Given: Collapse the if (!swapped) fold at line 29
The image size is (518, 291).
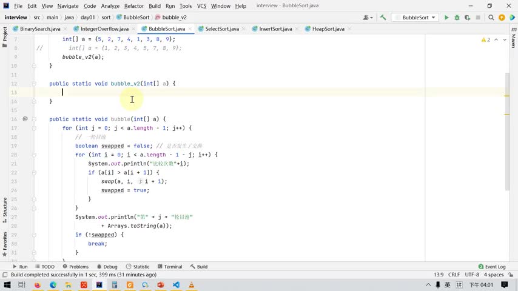Looking at the screenshot, I should coord(34,235).
